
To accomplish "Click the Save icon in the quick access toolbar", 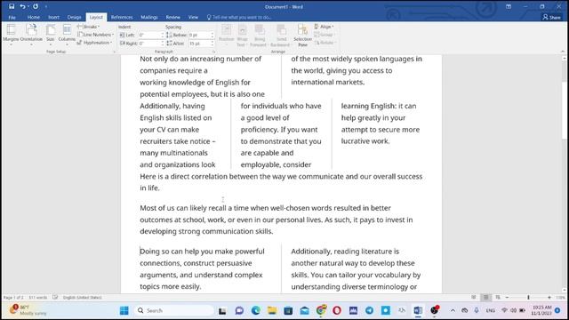I will pos(12,6).
